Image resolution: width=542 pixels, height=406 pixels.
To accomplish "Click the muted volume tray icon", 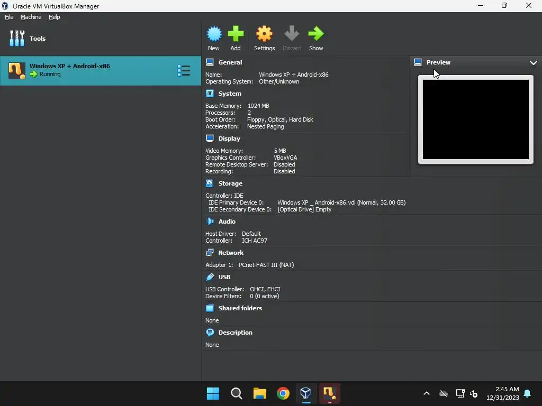I will point(474,393).
